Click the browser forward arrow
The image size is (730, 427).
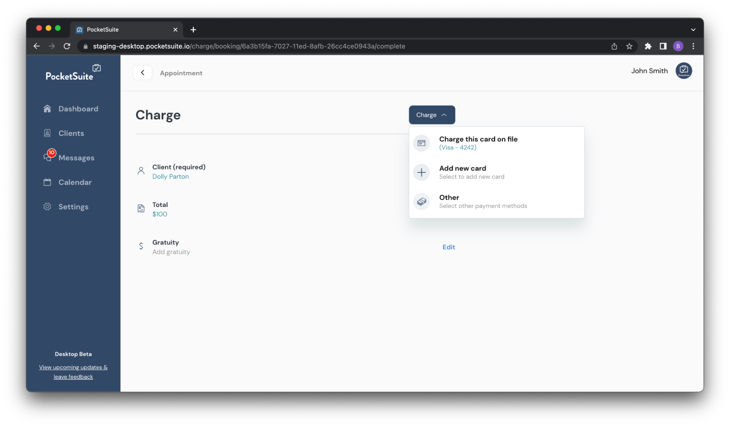(x=51, y=46)
